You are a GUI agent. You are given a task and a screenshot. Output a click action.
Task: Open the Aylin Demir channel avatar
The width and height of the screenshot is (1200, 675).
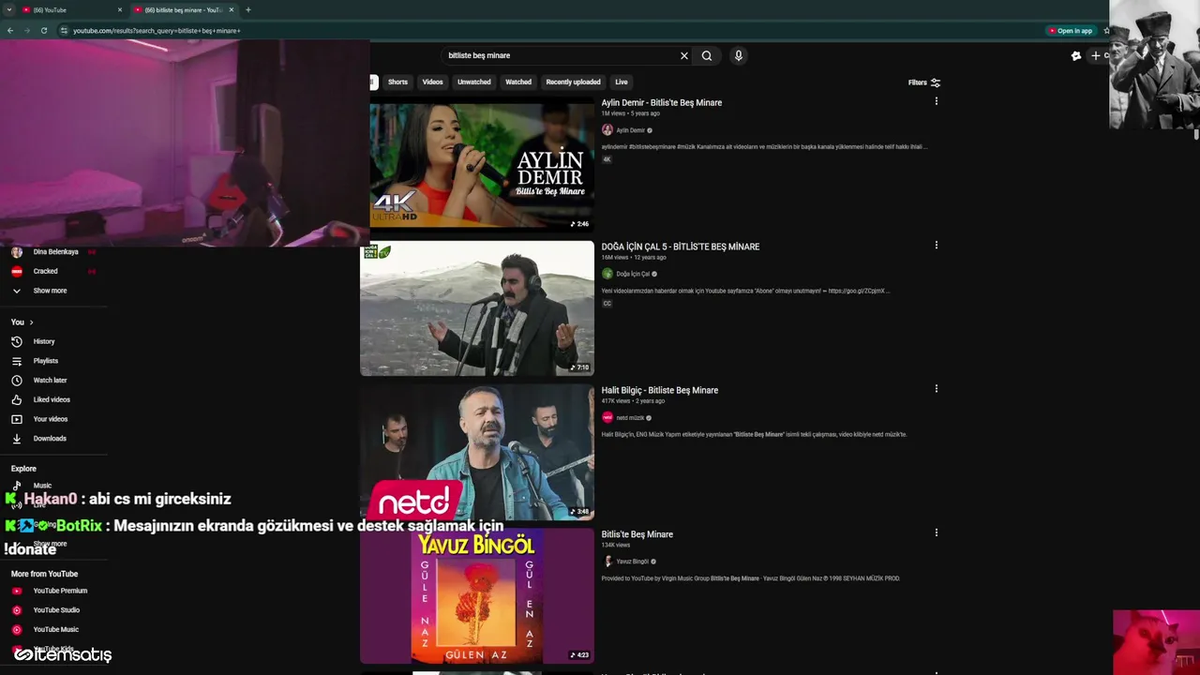click(607, 130)
